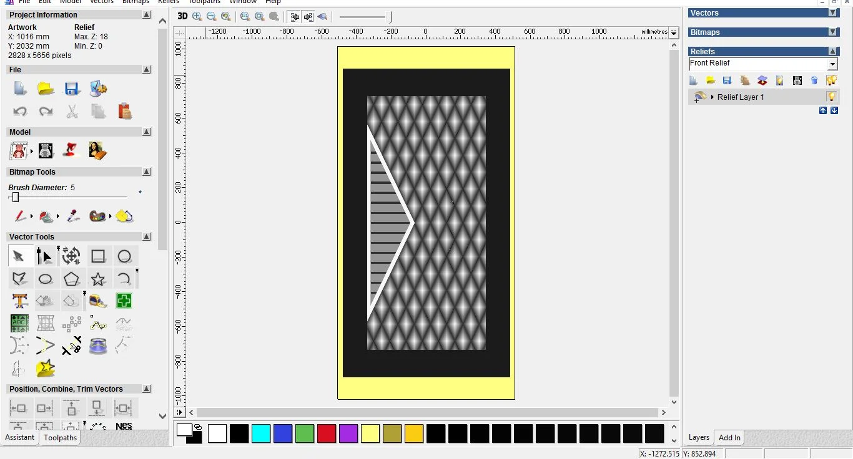This screenshot has height=459, width=853.
Task: Click the Create Vector Text tool
Action: 19,301
